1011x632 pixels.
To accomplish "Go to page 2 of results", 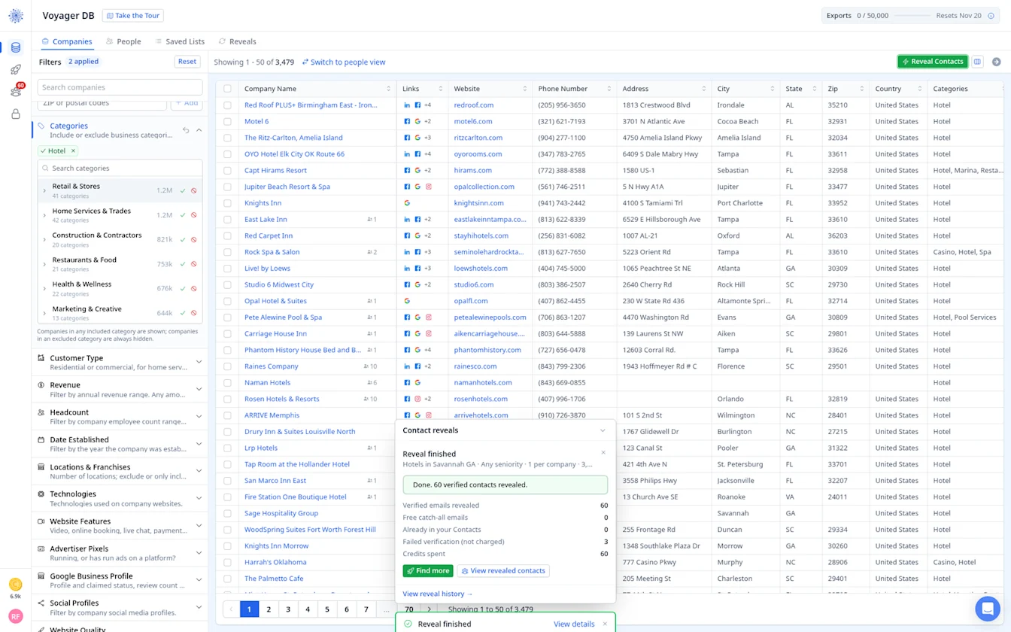I will [269, 609].
